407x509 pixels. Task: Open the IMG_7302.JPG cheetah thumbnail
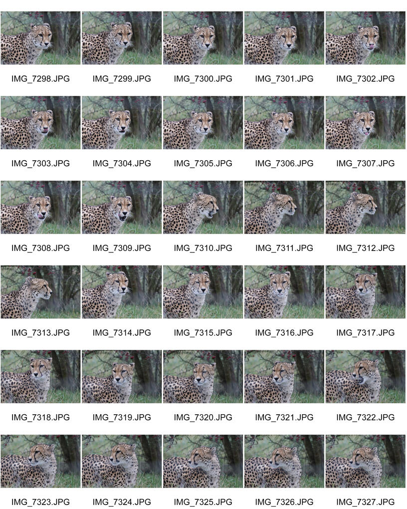click(x=366, y=38)
